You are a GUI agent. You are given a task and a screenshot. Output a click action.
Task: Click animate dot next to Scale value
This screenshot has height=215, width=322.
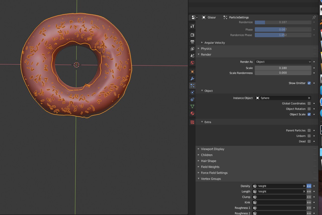314,68
